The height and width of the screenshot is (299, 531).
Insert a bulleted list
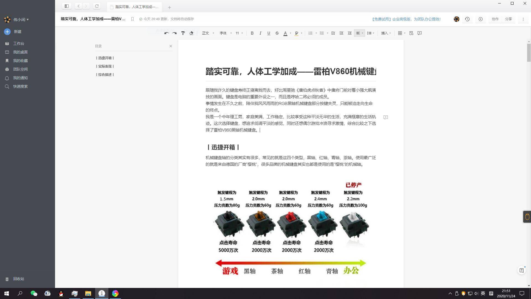coord(322,33)
